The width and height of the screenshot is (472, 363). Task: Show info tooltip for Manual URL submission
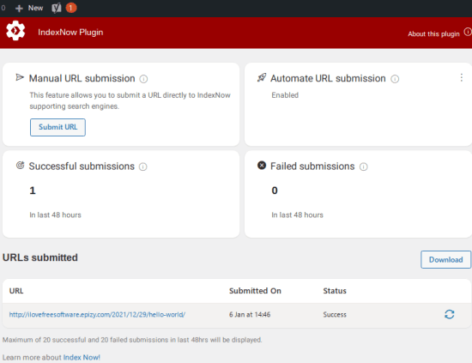[x=143, y=79]
